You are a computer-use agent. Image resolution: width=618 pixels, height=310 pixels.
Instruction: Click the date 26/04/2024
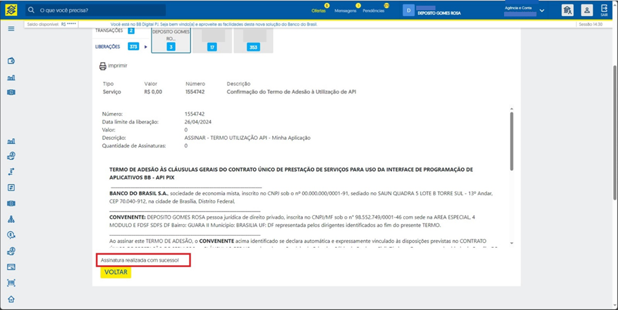click(x=198, y=122)
